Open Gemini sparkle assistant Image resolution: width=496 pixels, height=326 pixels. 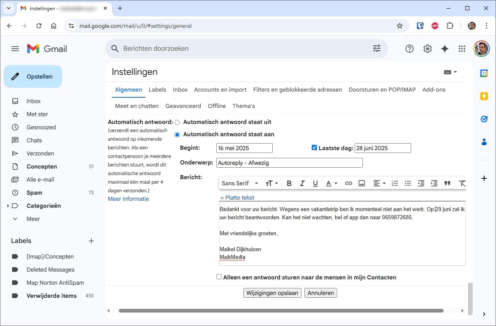pyautogui.click(x=445, y=49)
